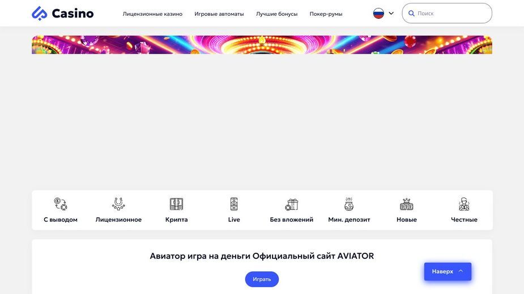
Task: Click the Casino logo icon
Action: (x=40, y=14)
